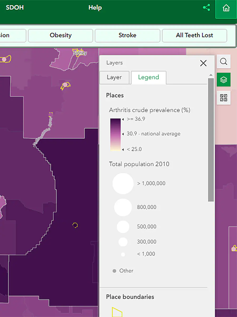The image size is (237, 317).
Task: Click the SDOH logo in the header
Action: coord(14,7)
